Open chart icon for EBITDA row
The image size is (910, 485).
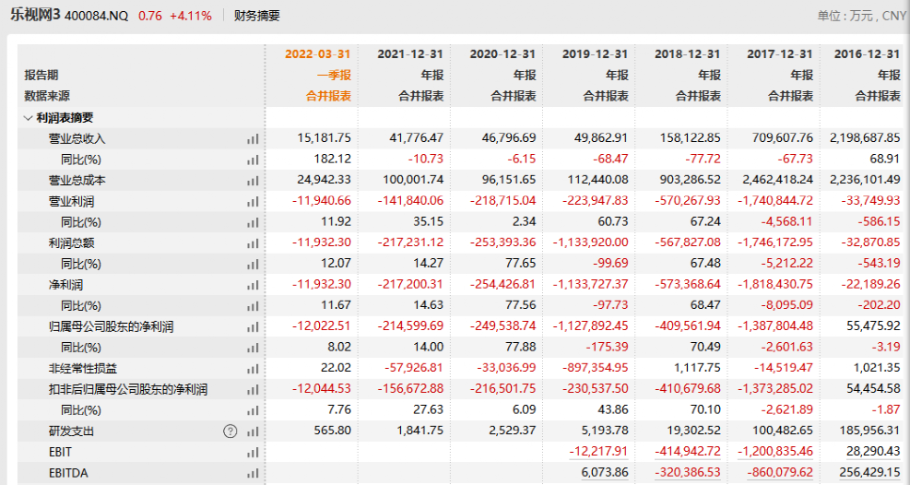pos(253,473)
